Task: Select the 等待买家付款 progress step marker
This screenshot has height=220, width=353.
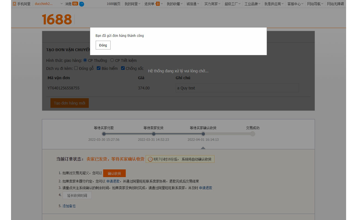Action: click(x=104, y=134)
